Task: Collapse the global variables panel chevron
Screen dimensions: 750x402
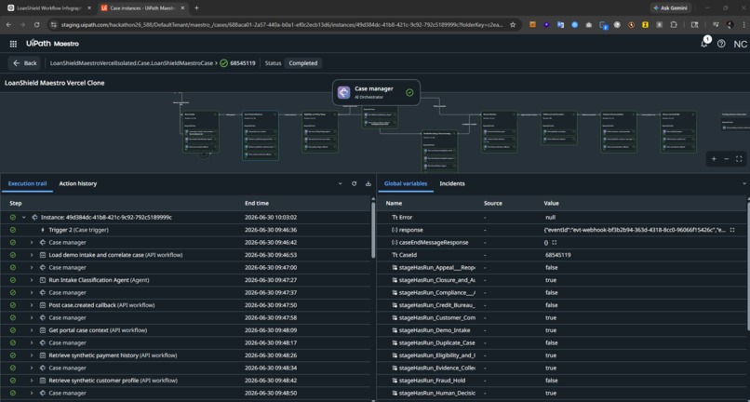Action: coord(744,183)
